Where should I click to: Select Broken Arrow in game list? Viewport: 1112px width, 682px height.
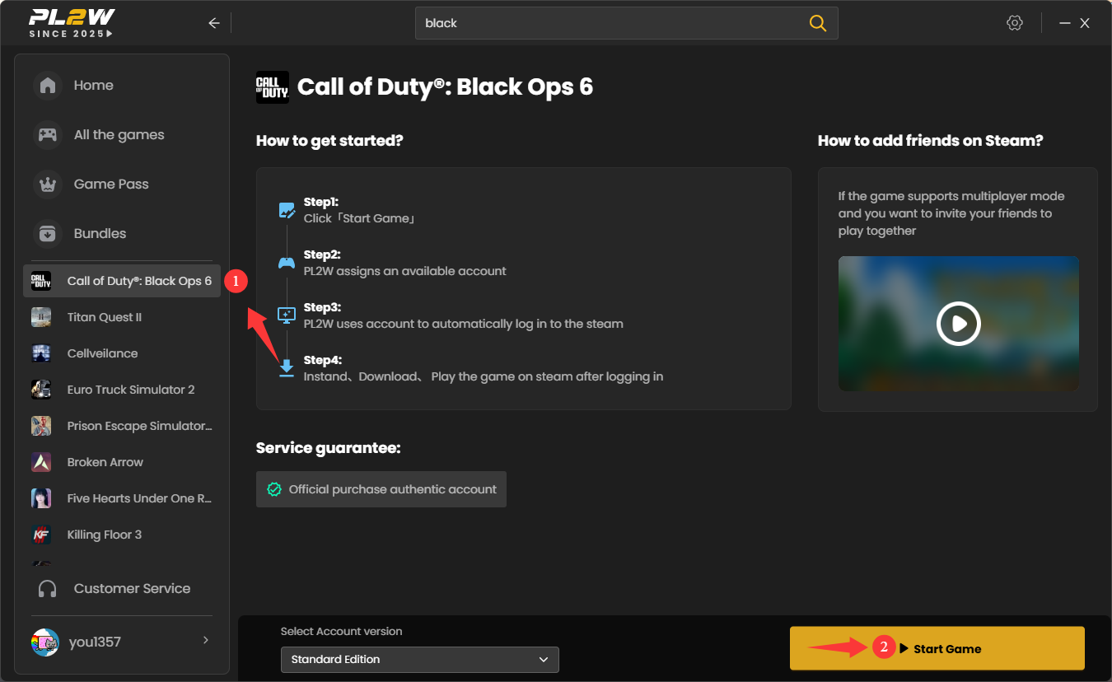tap(122, 462)
